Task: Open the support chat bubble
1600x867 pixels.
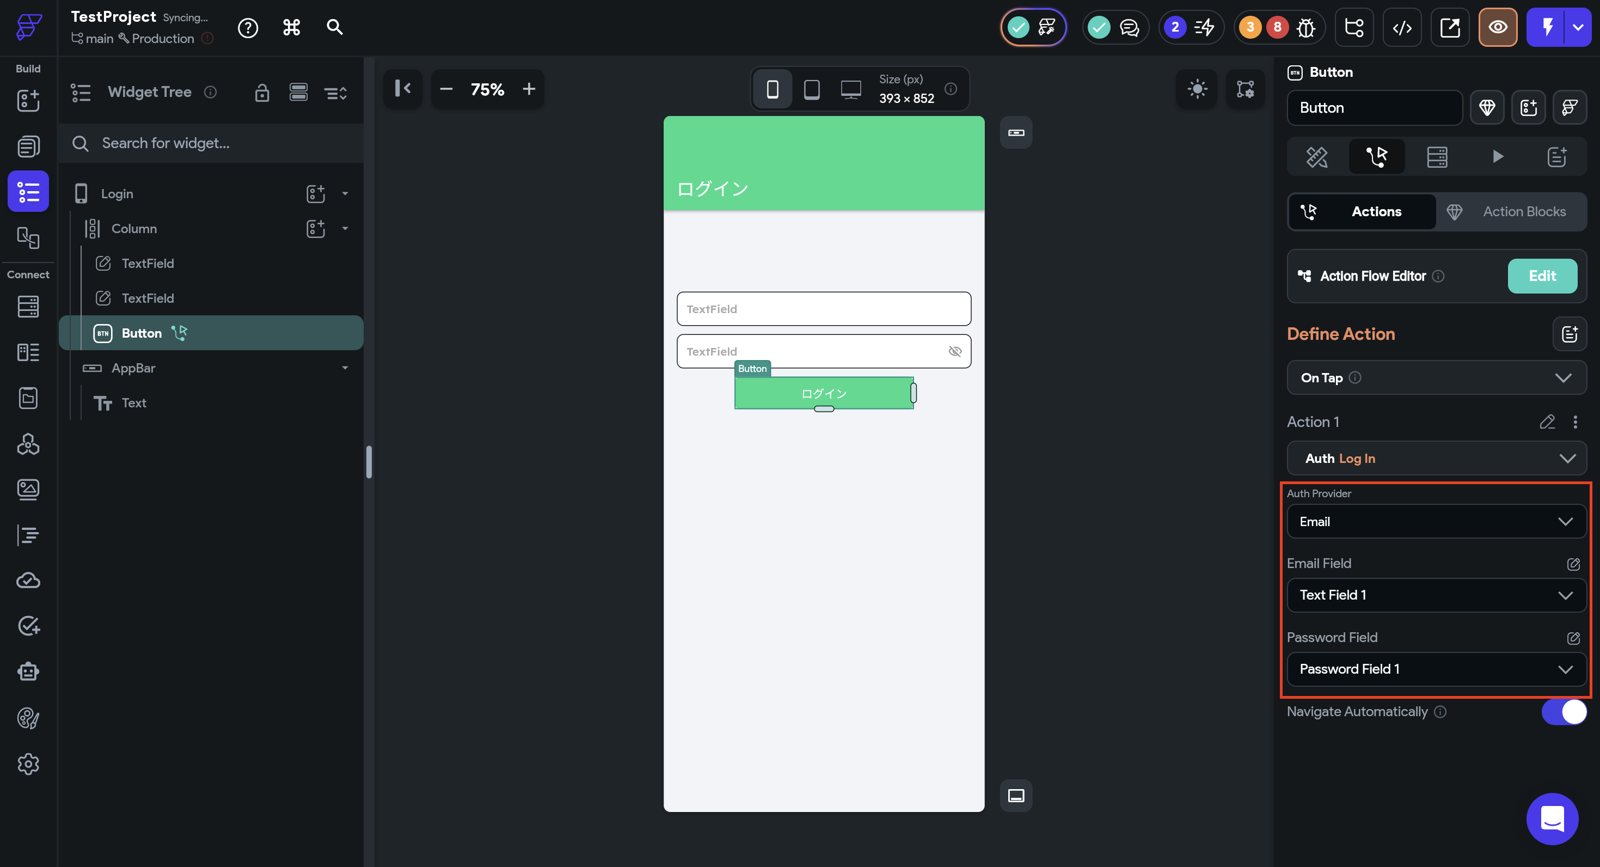Action: (x=1552, y=819)
